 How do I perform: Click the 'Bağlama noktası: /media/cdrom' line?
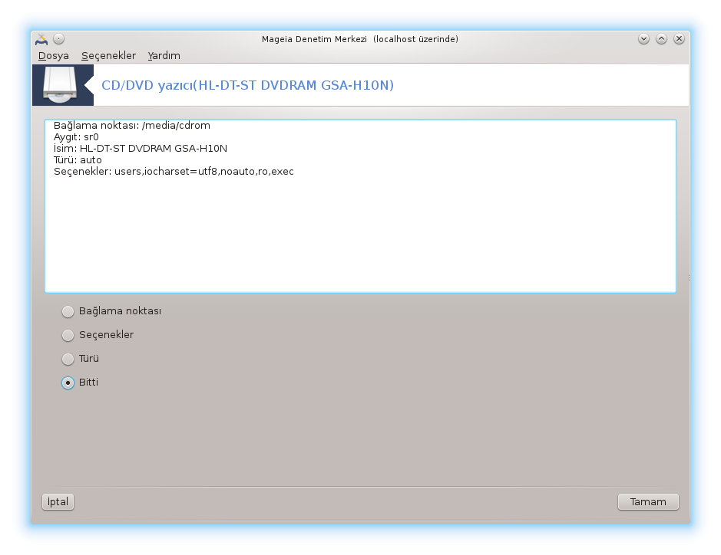coord(132,125)
